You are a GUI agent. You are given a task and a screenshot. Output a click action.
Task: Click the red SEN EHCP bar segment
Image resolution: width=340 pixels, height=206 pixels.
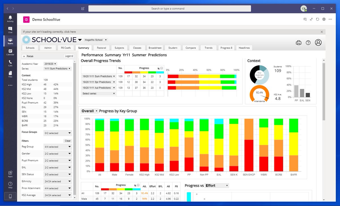click(249, 155)
